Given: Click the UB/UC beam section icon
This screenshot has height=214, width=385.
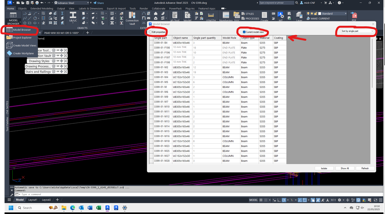Looking at the screenshot, I should point(73,15).
